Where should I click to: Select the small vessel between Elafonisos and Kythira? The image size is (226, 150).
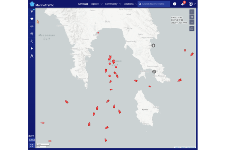[x=150, y=86]
